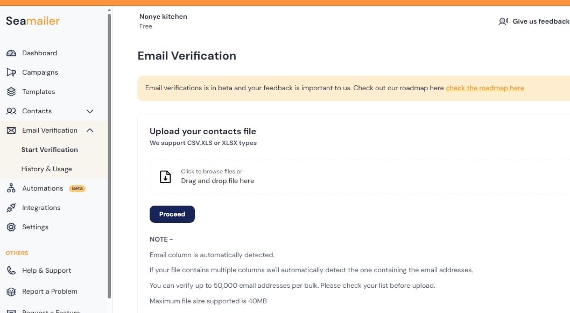Follow the 'check the roadmap here' link
This screenshot has height=313, width=570.
(x=484, y=88)
